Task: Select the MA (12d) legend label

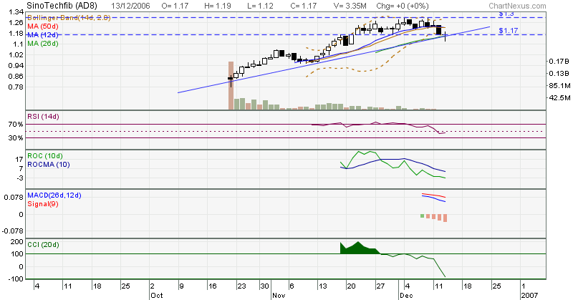Action: coord(43,34)
